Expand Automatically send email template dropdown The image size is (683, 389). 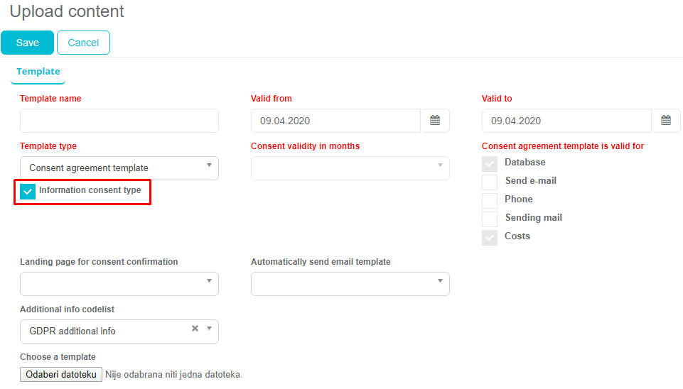click(350, 284)
